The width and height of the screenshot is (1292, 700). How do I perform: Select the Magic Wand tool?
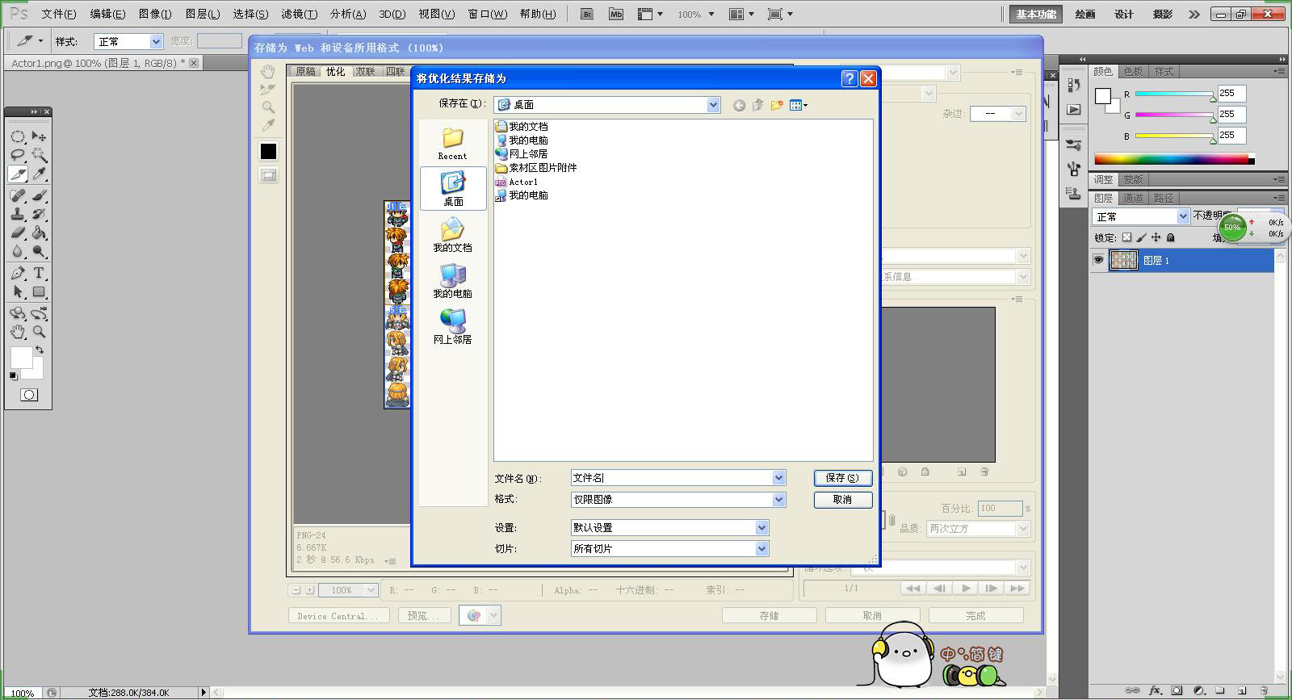coord(39,155)
